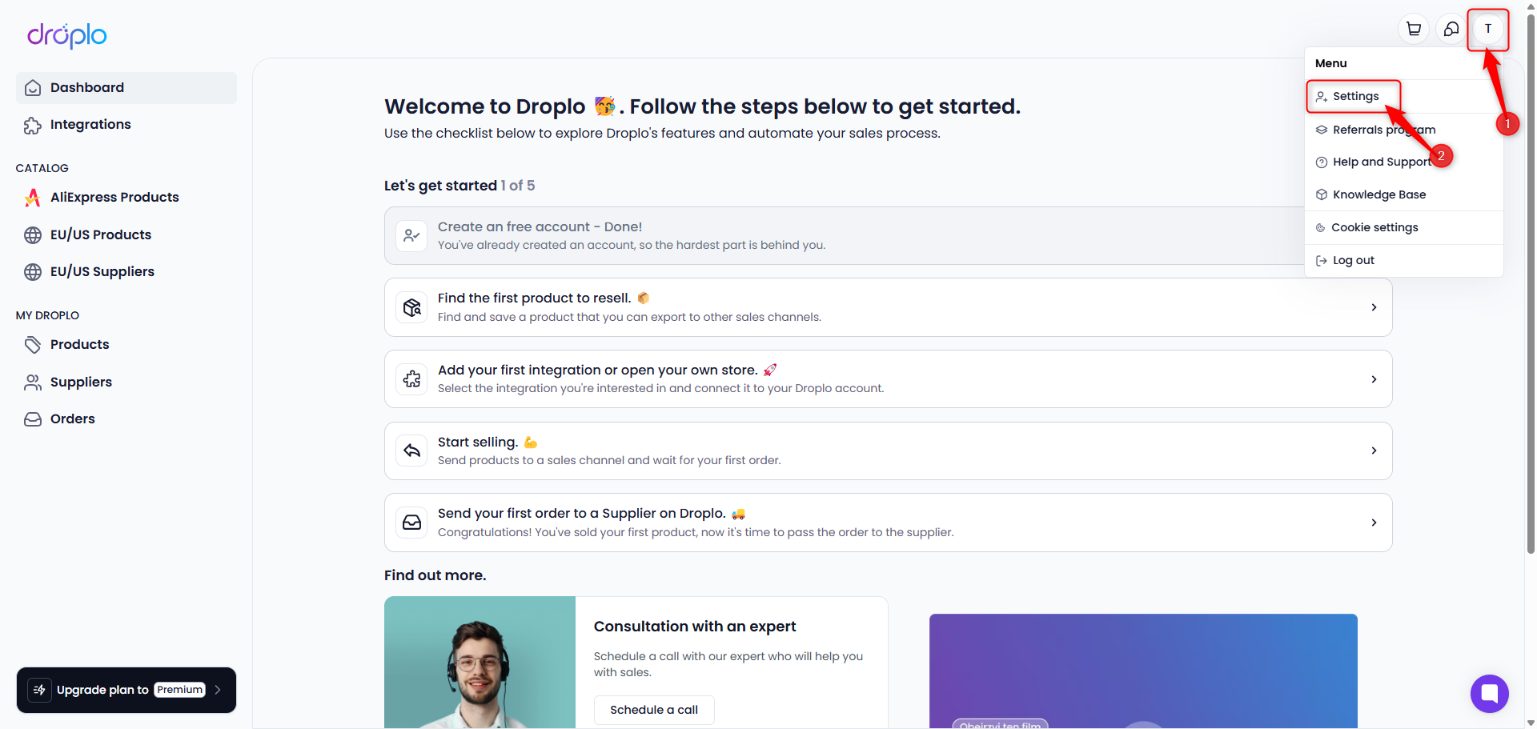Click the account created user-check icon
The width and height of the screenshot is (1537, 729).
tap(411, 236)
